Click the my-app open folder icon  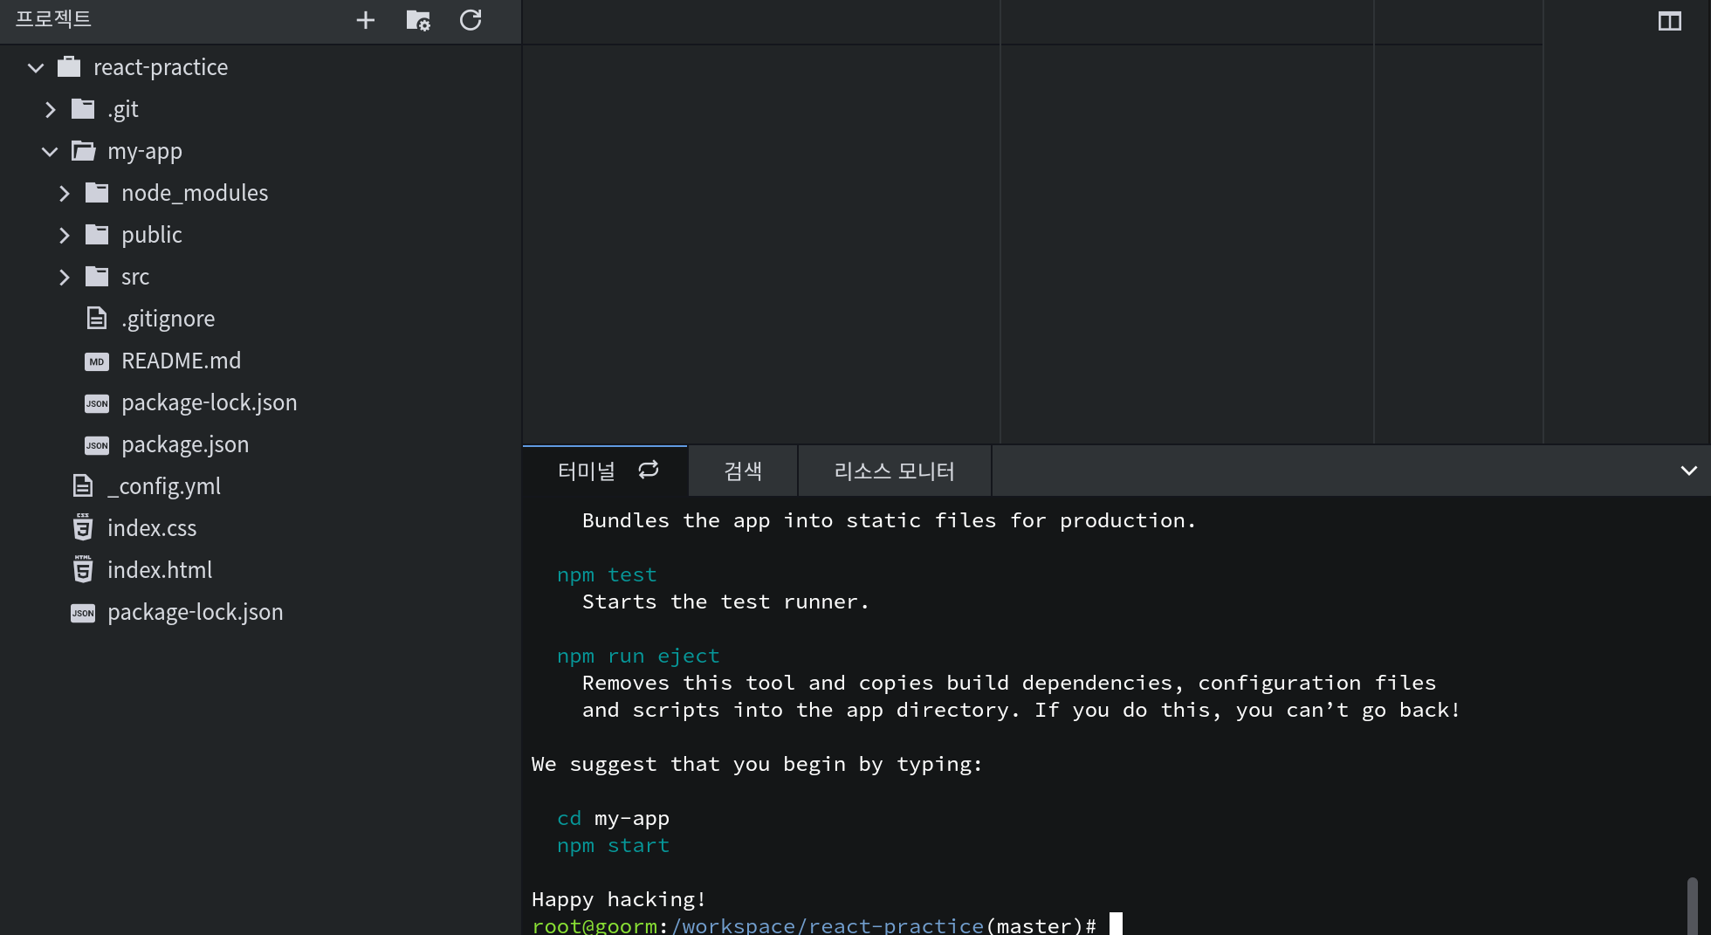tap(84, 150)
